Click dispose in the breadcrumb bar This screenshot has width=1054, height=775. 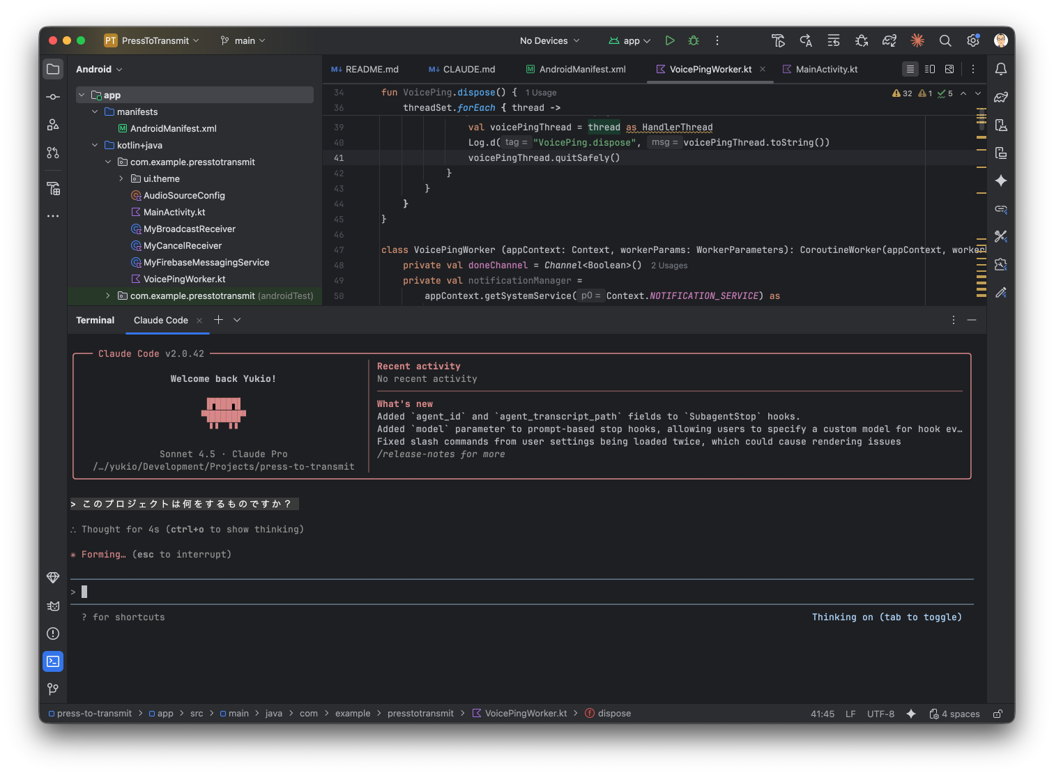614,713
